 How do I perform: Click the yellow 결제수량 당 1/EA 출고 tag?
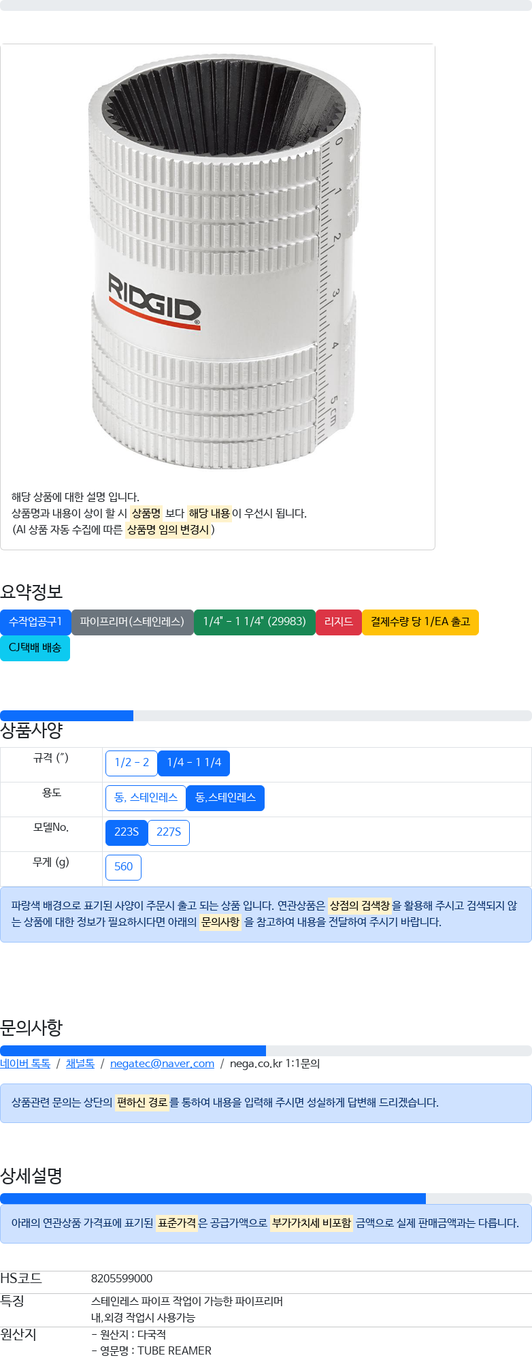tap(420, 622)
